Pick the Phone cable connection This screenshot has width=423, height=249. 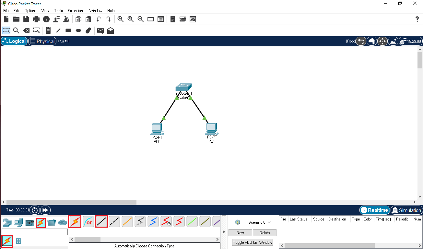[x=140, y=222]
